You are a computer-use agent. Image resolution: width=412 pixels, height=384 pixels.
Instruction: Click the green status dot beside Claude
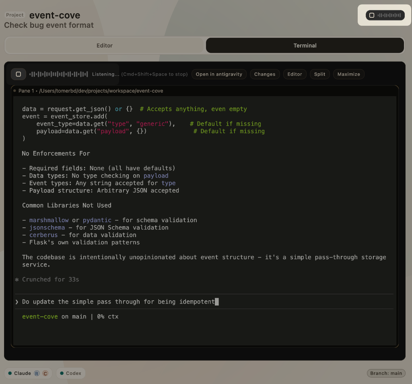(x=10, y=374)
